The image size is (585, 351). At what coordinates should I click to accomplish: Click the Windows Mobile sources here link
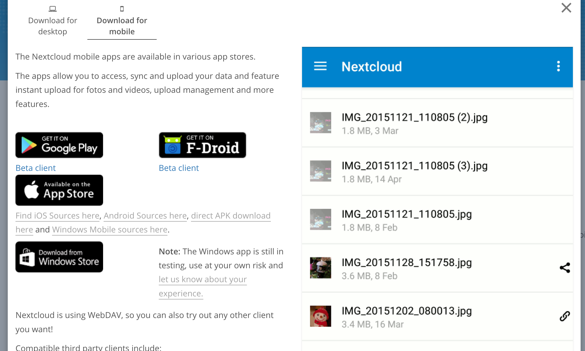[110, 229]
